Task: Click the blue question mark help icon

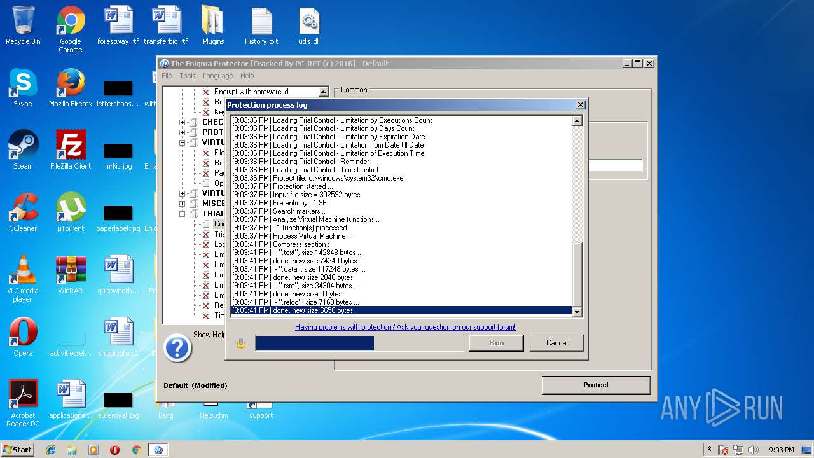Action: 177,348
